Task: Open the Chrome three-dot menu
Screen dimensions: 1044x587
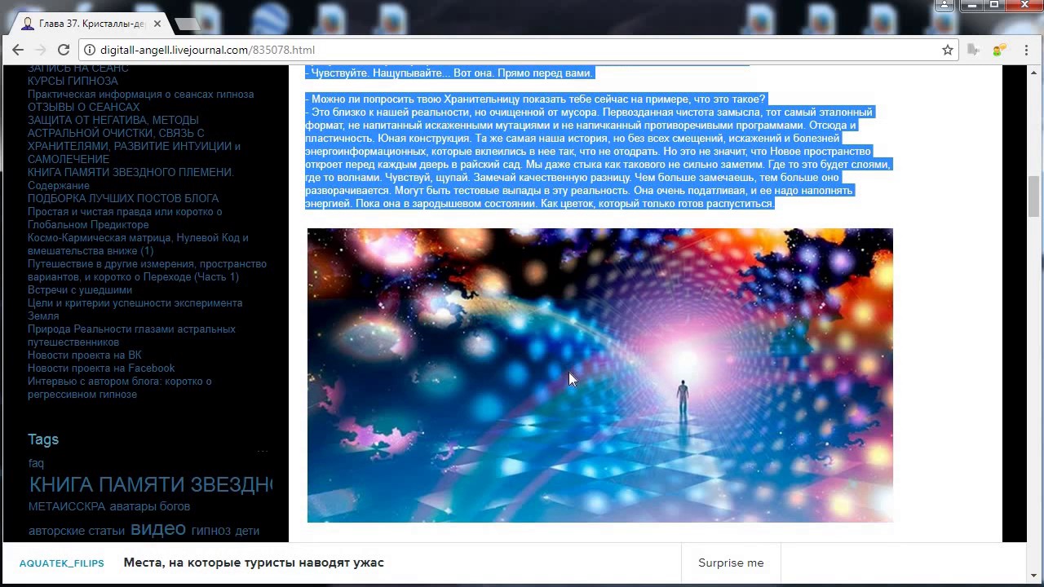Action: click(1027, 50)
